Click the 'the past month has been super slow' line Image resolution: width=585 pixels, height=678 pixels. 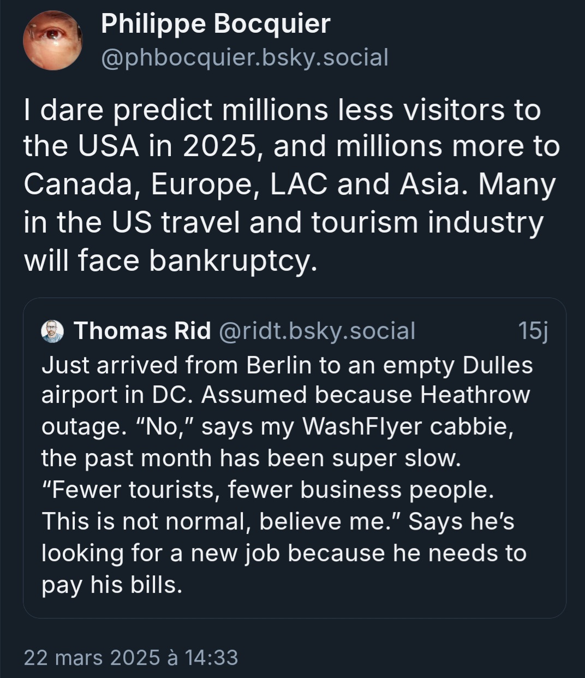tap(252, 458)
